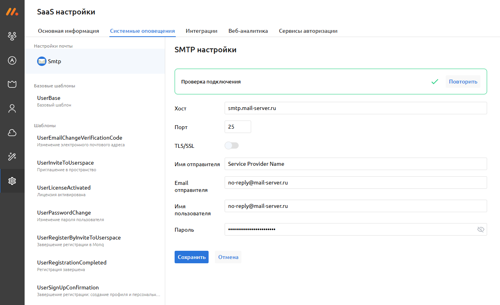Viewport: 500px width, 305px height.
Task: Open the crown icon section
Action: [x=12, y=84]
